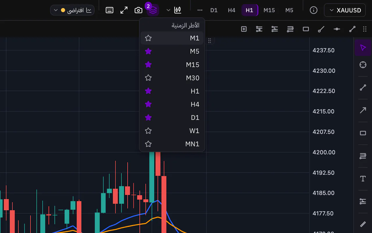Click drag handle dots of drawing toolbar
The image size is (372, 233).
coord(365,29)
